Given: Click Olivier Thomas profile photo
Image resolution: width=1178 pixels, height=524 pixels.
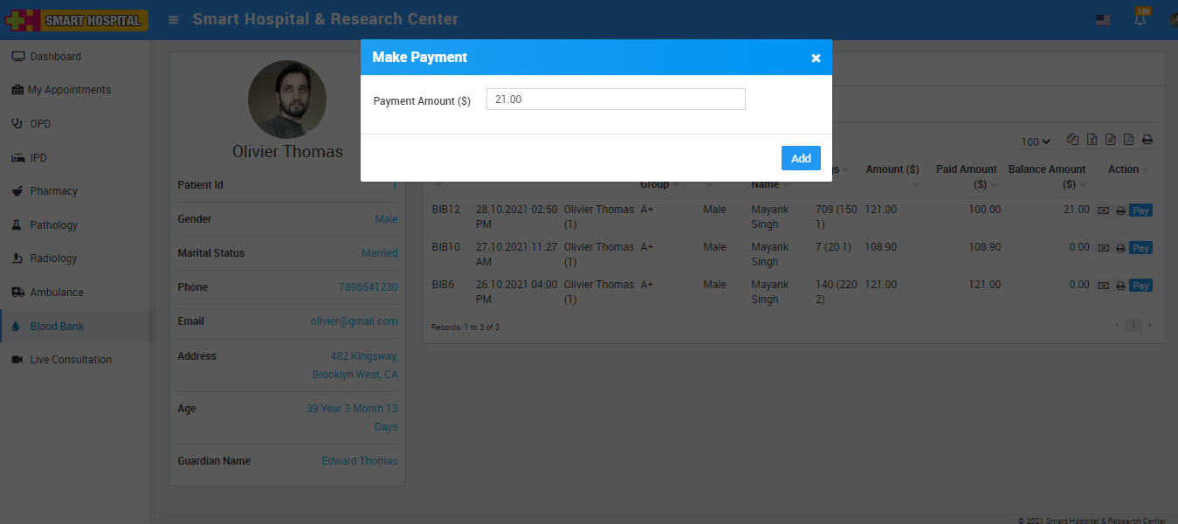Looking at the screenshot, I should coord(287,100).
